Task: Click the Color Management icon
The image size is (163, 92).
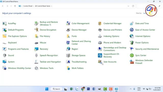Action: [68, 24]
